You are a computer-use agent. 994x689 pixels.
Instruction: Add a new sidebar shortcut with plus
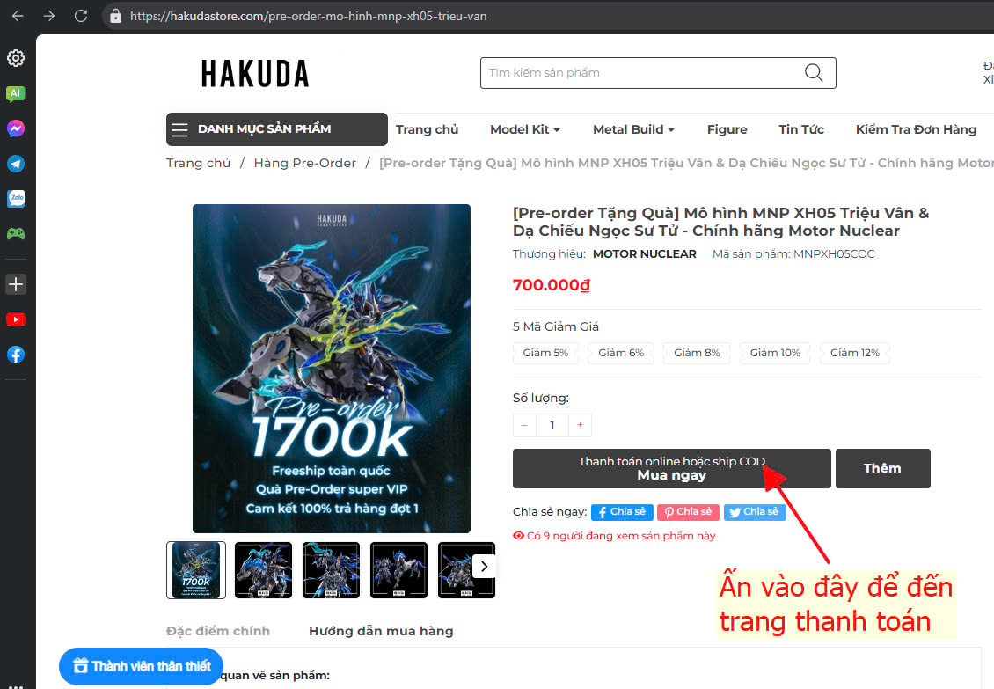[x=16, y=283]
